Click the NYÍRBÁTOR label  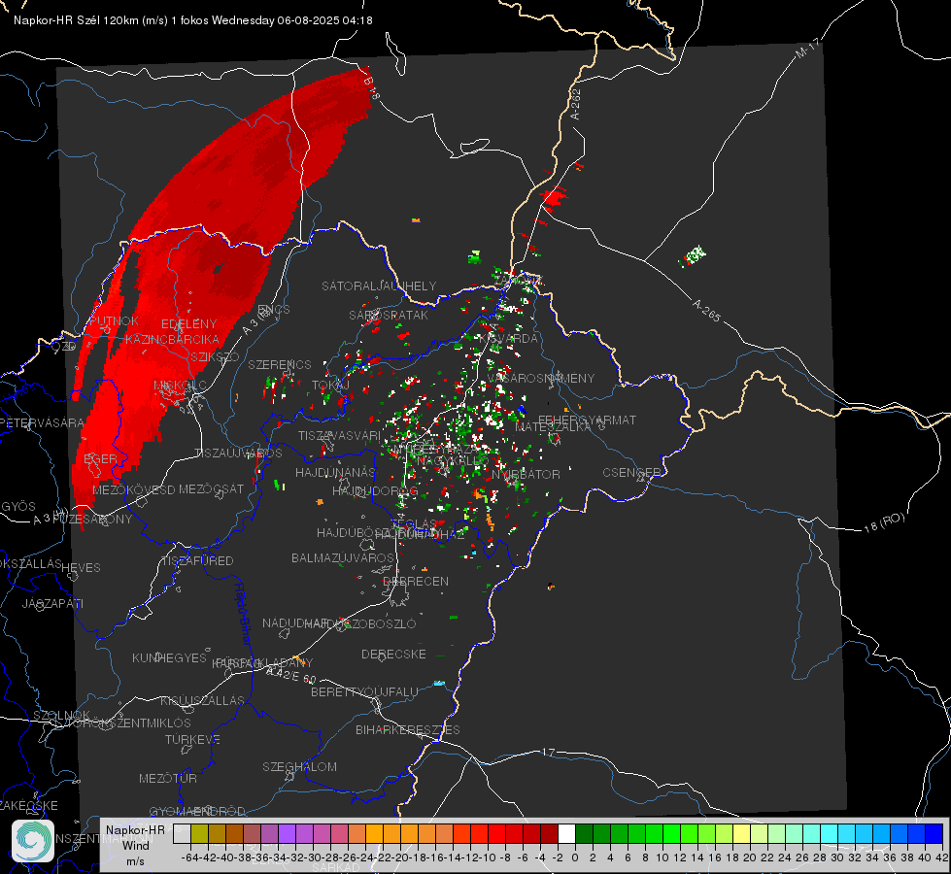click(526, 474)
